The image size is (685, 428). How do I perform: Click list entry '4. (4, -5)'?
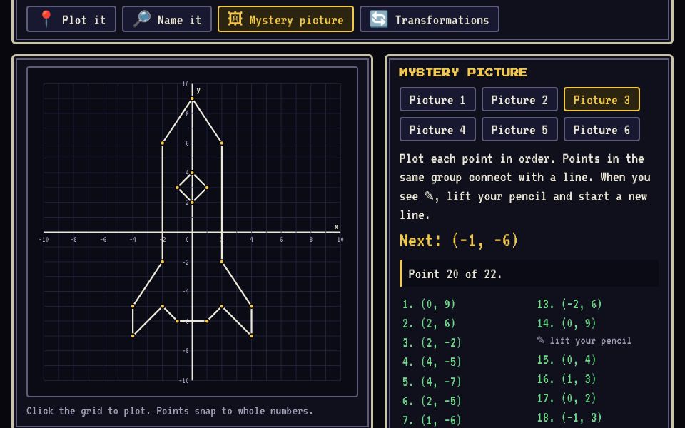pos(432,362)
